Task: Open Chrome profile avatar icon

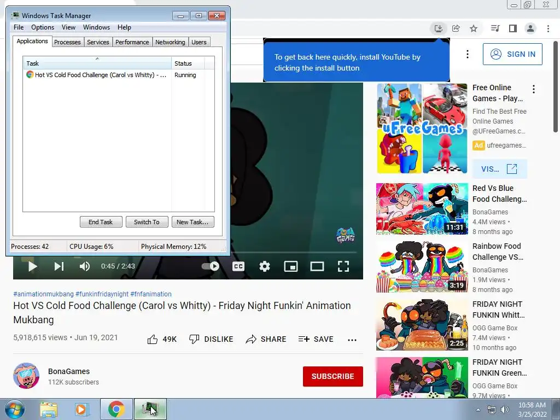Action: 530,28
